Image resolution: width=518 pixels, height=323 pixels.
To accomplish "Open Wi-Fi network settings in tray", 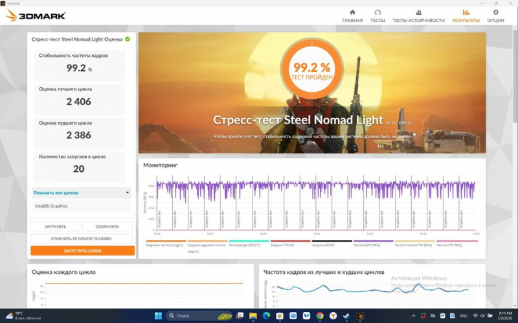I will click(475, 316).
